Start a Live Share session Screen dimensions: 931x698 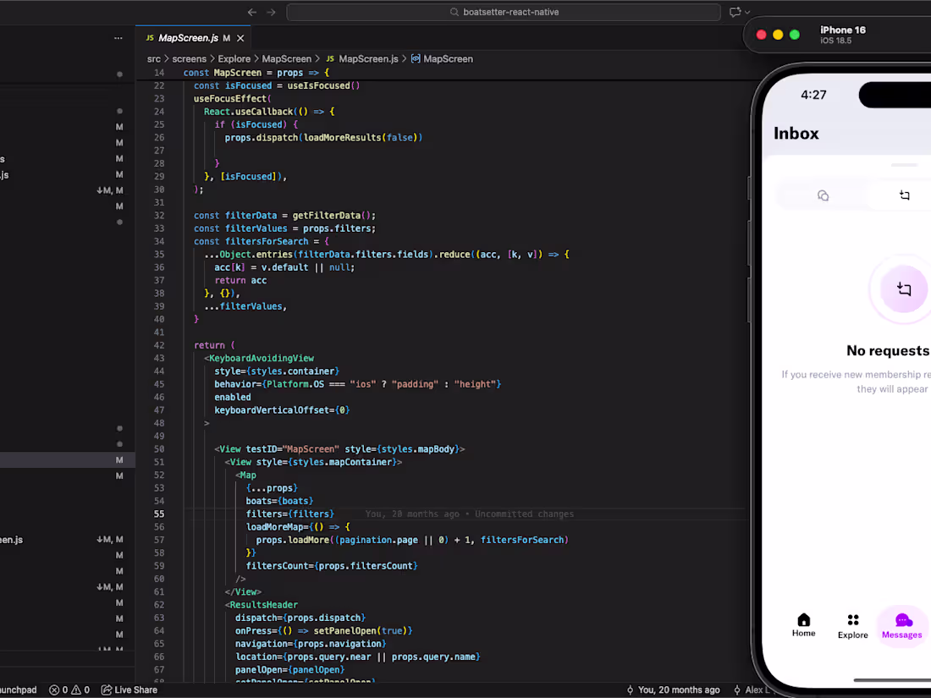click(x=129, y=690)
